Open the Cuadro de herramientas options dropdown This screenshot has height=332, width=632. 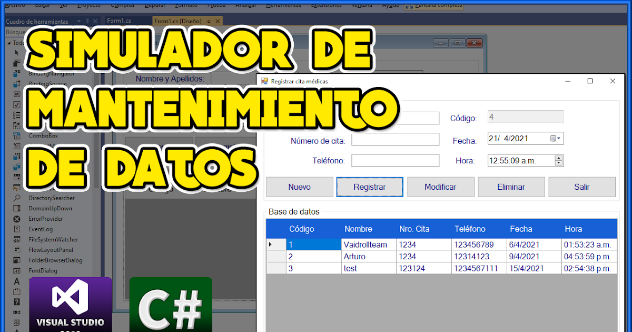pyautogui.click(x=78, y=21)
